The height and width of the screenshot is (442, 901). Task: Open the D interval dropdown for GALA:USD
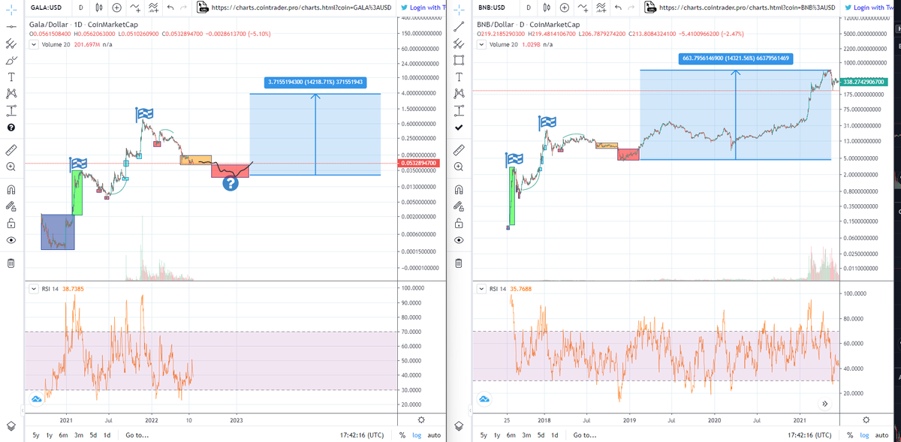[x=80, y=8]
